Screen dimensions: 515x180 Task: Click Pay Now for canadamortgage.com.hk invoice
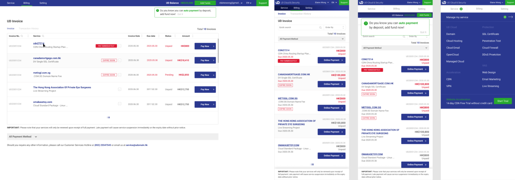coord(205,60)
